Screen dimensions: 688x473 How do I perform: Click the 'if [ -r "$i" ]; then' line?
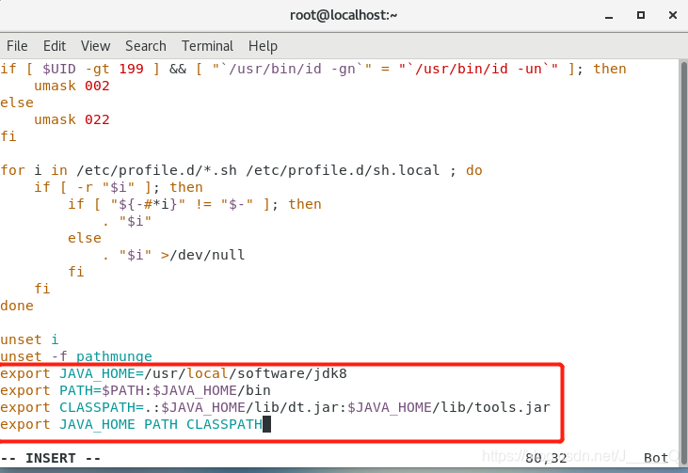[119, 188]
